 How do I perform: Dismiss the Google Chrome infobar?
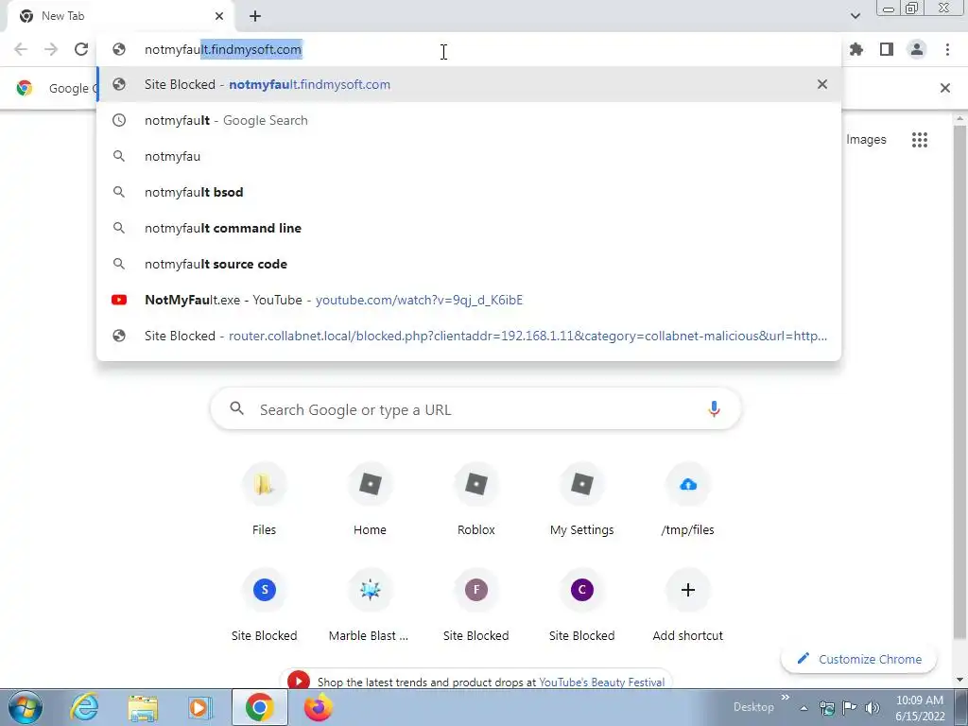pos(944,88)
